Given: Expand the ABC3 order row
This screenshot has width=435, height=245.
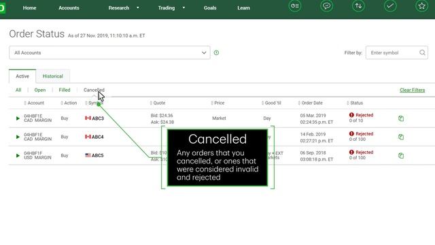Looking at the screenshot, I should 18,118.
